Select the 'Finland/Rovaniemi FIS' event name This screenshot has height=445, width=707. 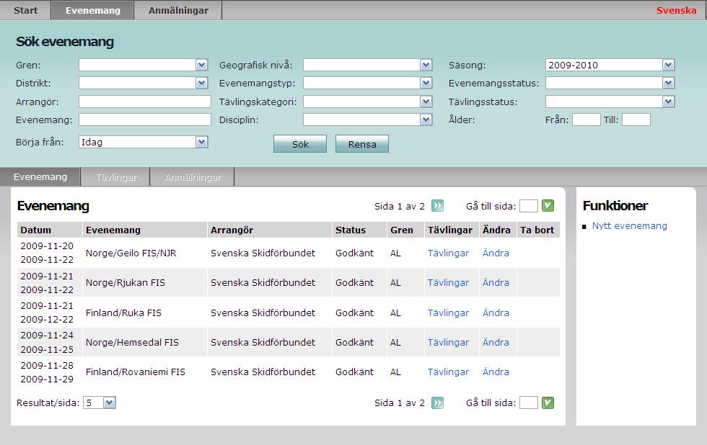(136, 372)
